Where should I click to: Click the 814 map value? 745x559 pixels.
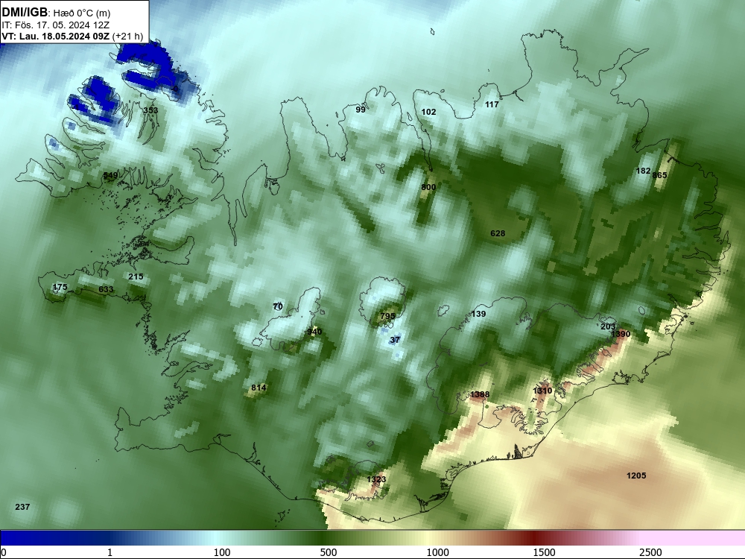point(259,388)
